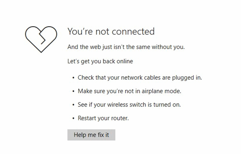Click the bullet before the network cables tip

point(73,78)
